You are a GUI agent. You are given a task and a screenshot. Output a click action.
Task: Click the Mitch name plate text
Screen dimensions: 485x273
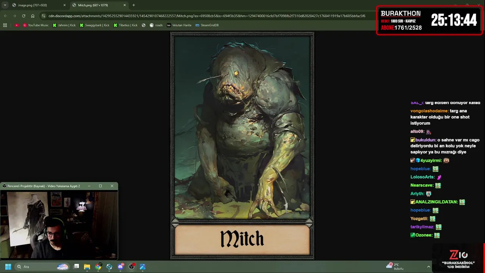point(242,239)
